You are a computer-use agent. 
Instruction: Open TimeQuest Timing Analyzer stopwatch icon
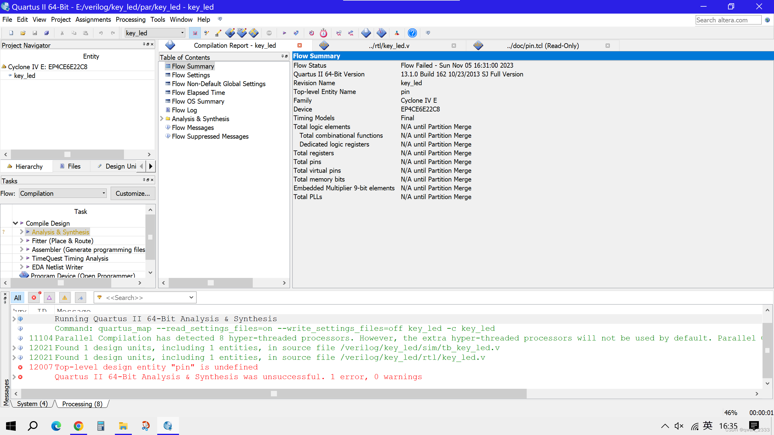pyautogui.click(x=324, y=33)
